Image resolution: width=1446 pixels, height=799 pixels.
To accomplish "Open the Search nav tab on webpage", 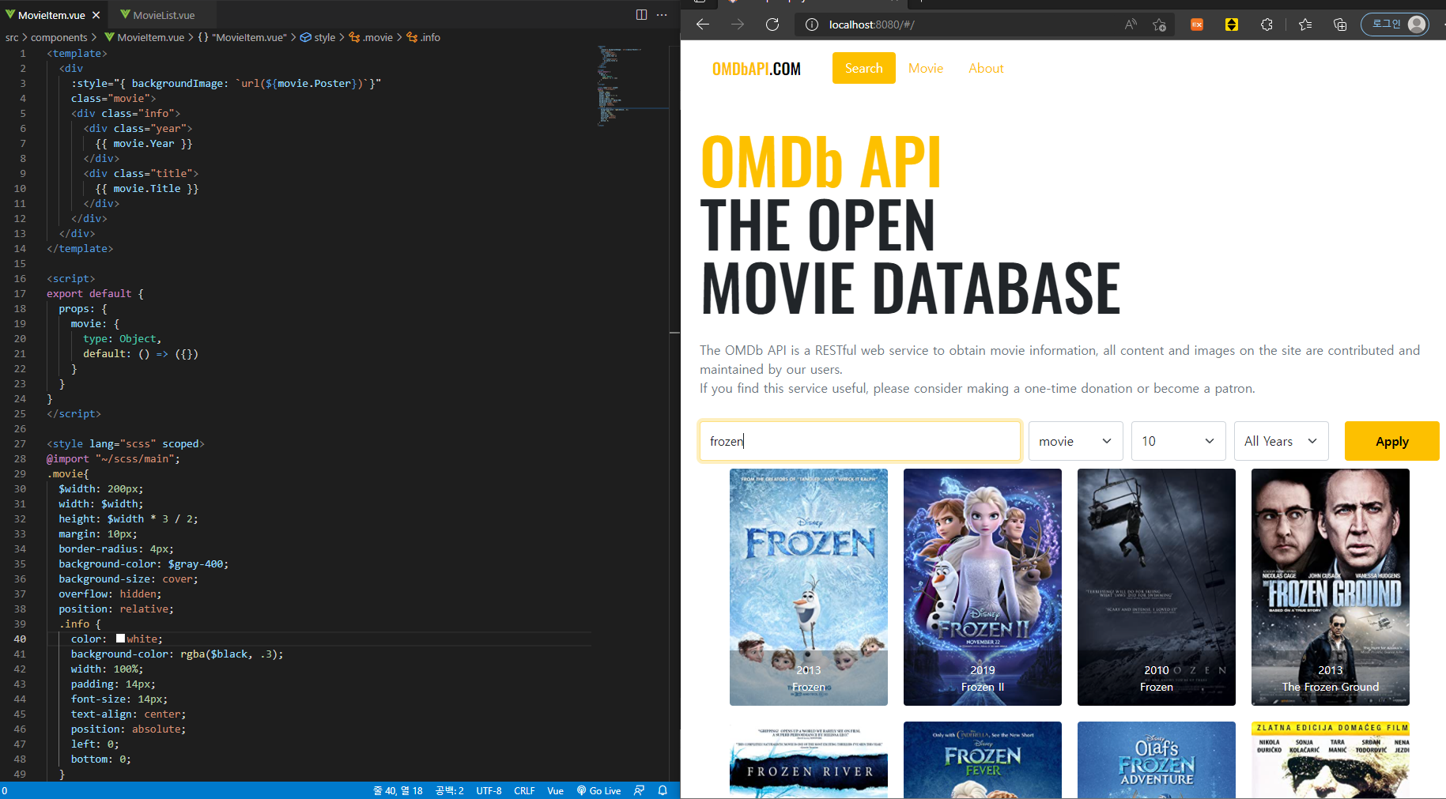I will click(x=863, y=68).
